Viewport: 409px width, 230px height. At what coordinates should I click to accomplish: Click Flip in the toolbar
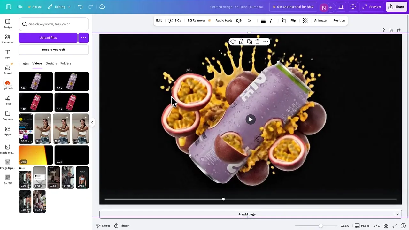coord(293,20)
